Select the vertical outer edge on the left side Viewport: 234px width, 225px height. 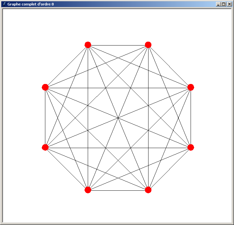click(x=45, y=117)
